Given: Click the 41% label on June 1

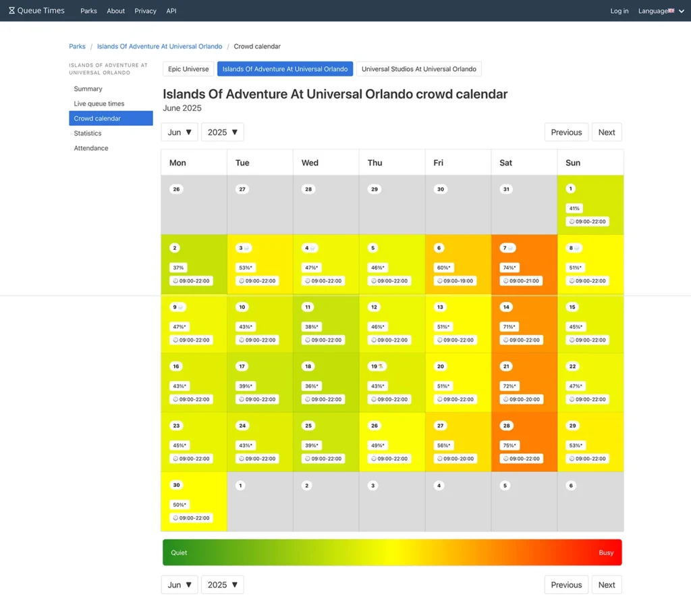Looking at the screenshot, I should tap(574, 208).
